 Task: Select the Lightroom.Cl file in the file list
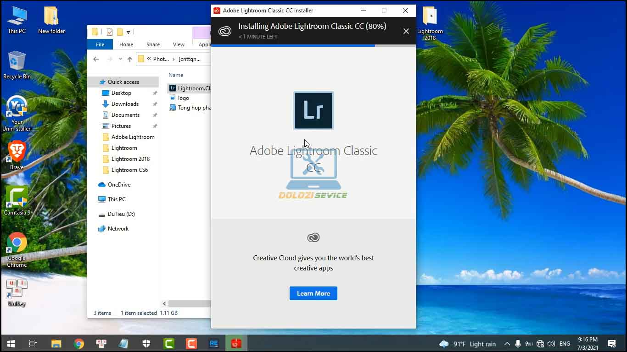coord(190,88)
